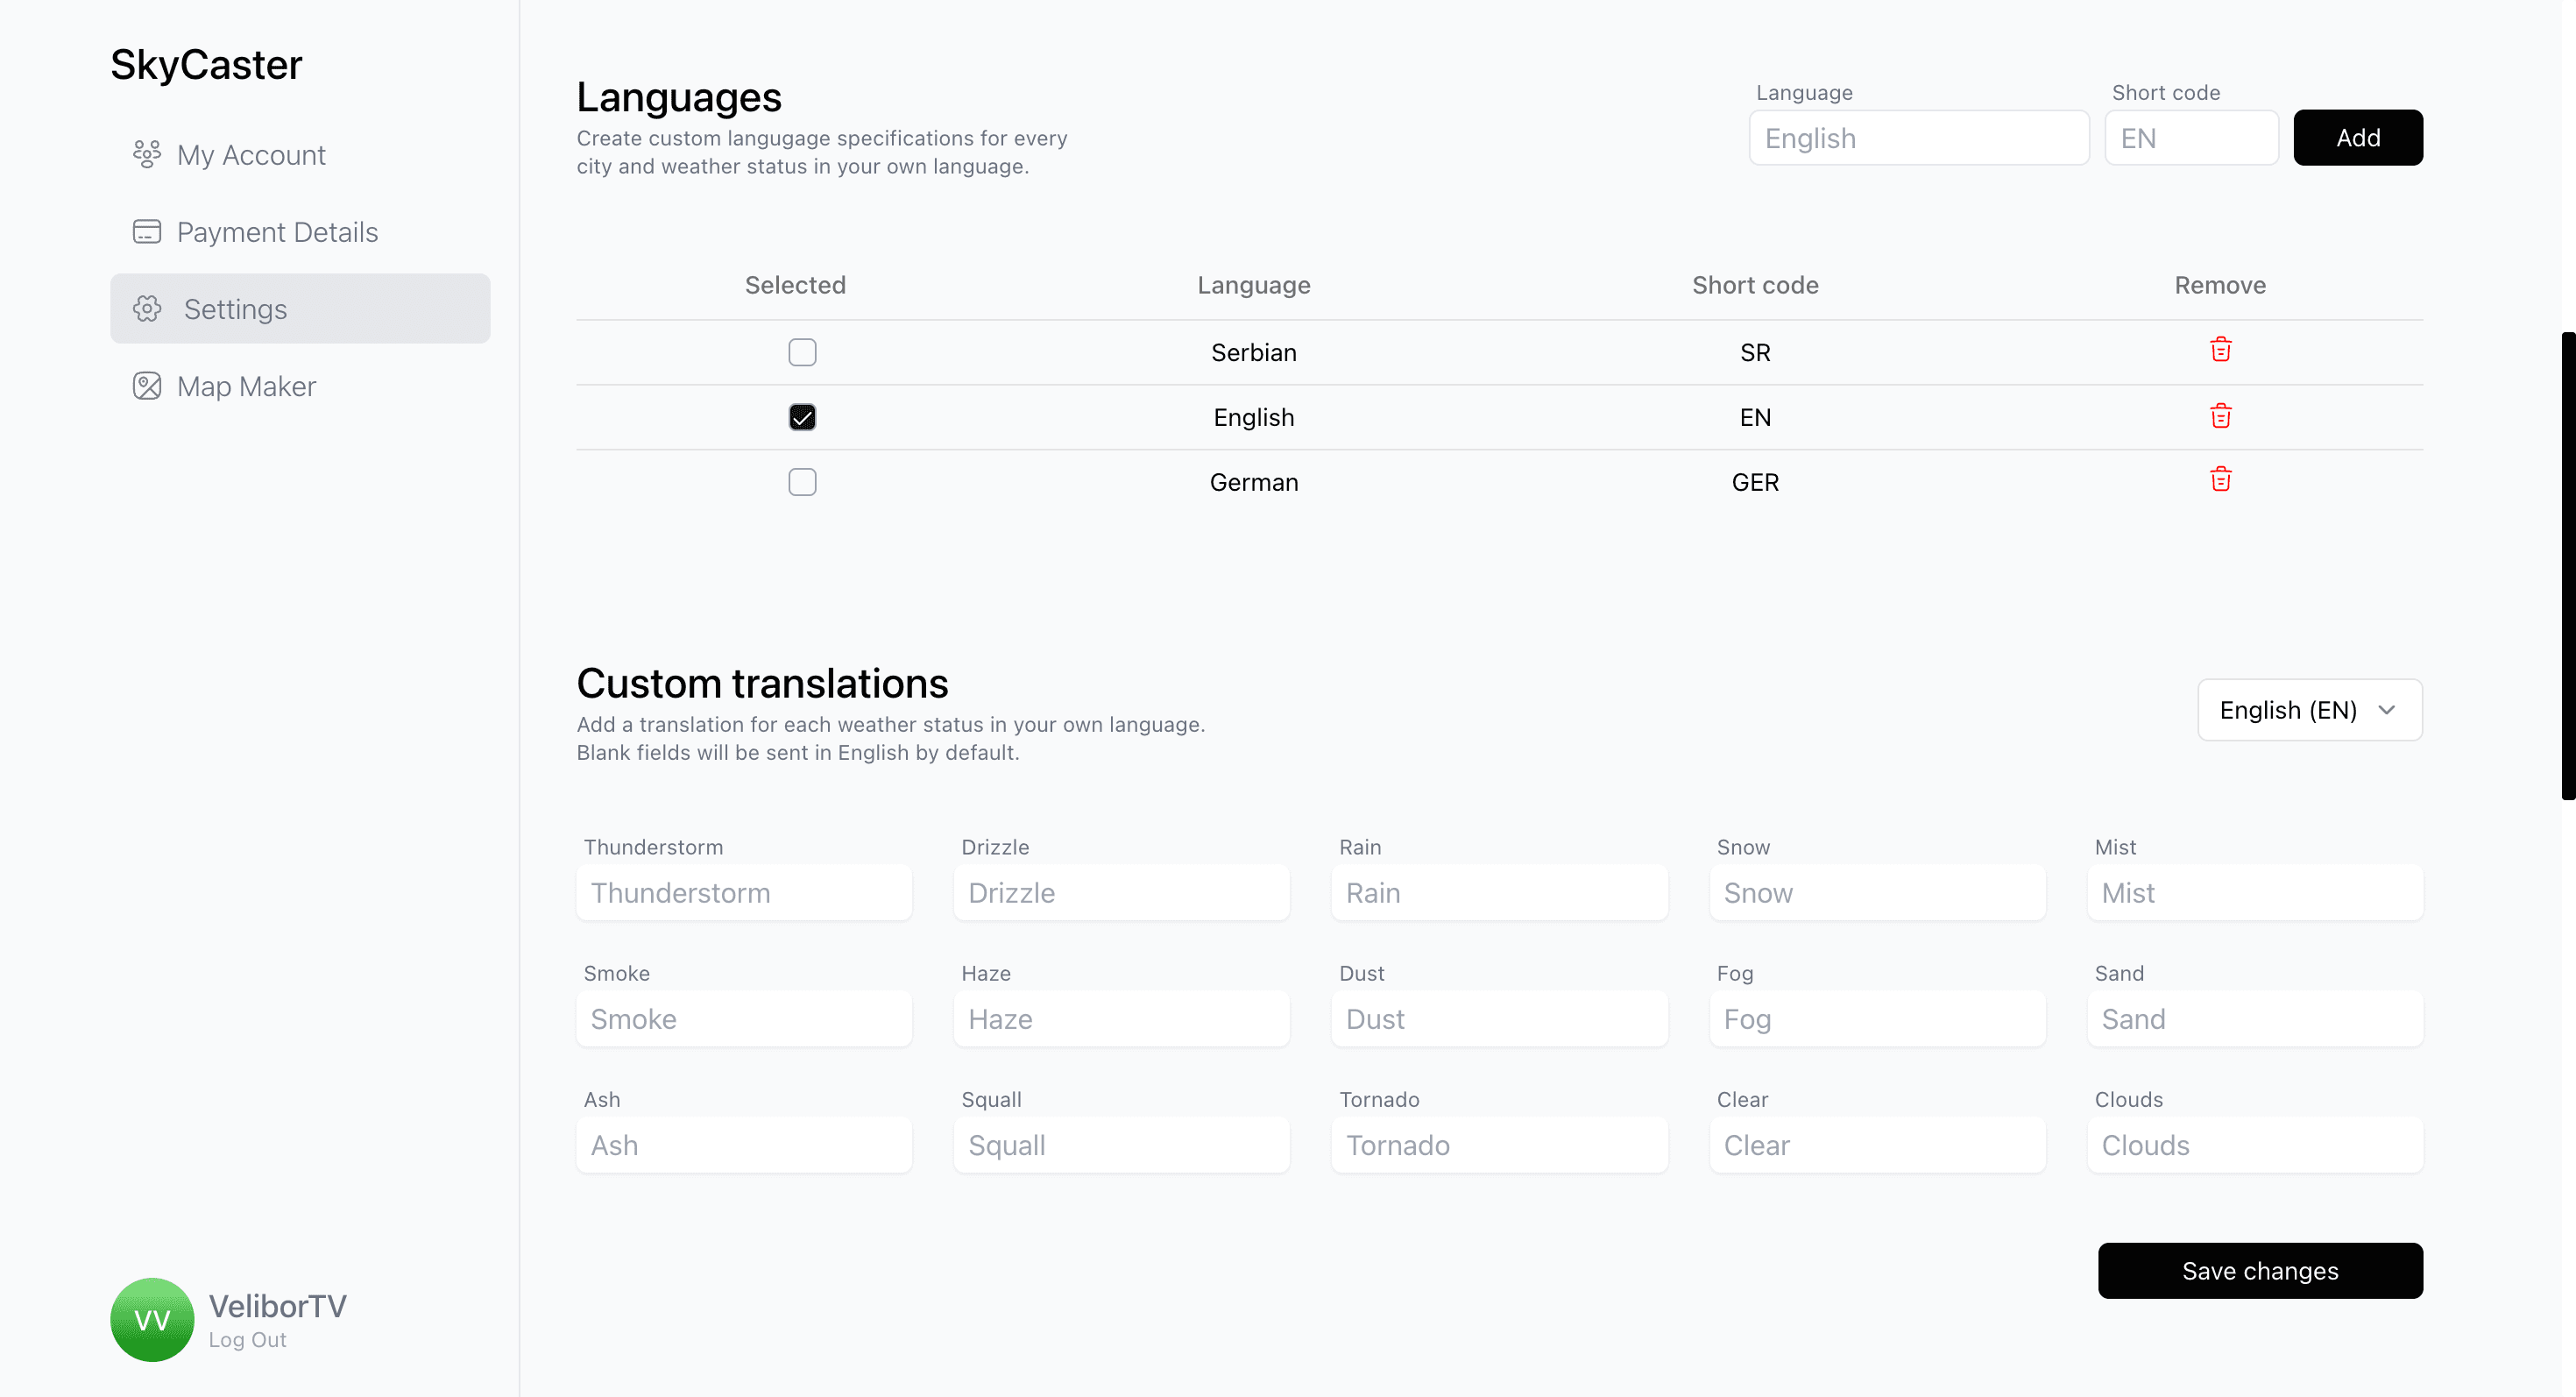Click the page vertical scrollbar

[2567, 565]
